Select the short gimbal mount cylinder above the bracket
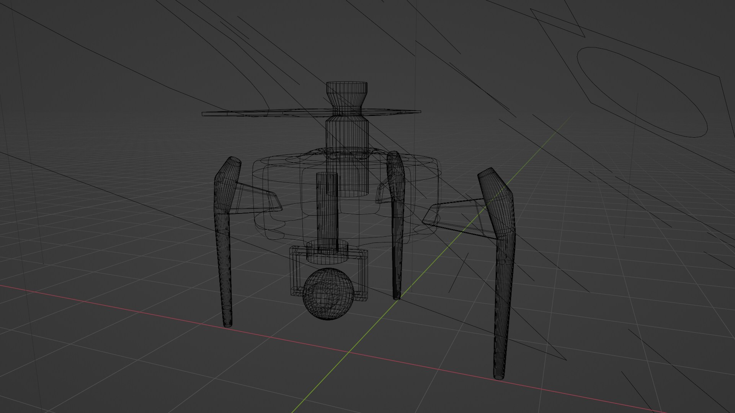Screen dimensions: 735x413 click(327, 252)
